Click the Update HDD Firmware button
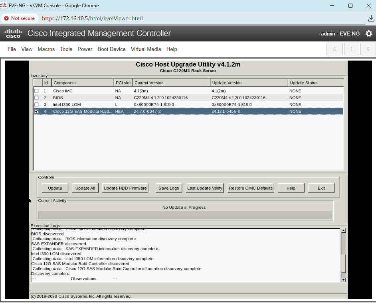The height and width of the screenshot is (306, 376). click(x=125, y=188)
